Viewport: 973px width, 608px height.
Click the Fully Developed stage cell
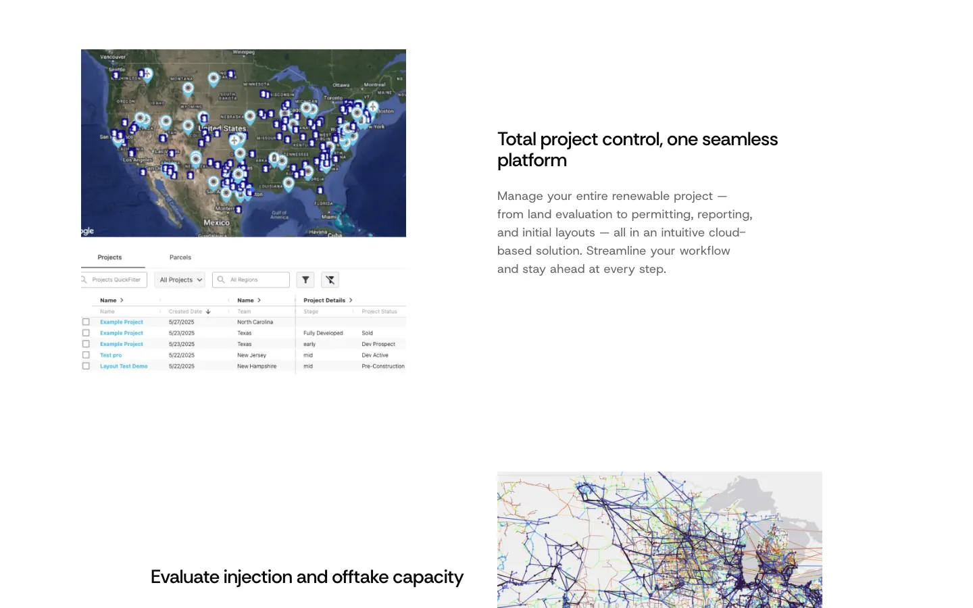(x=323, y=333)
